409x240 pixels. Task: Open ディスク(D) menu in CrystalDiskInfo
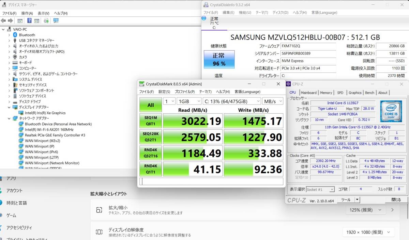pos(281,13)
